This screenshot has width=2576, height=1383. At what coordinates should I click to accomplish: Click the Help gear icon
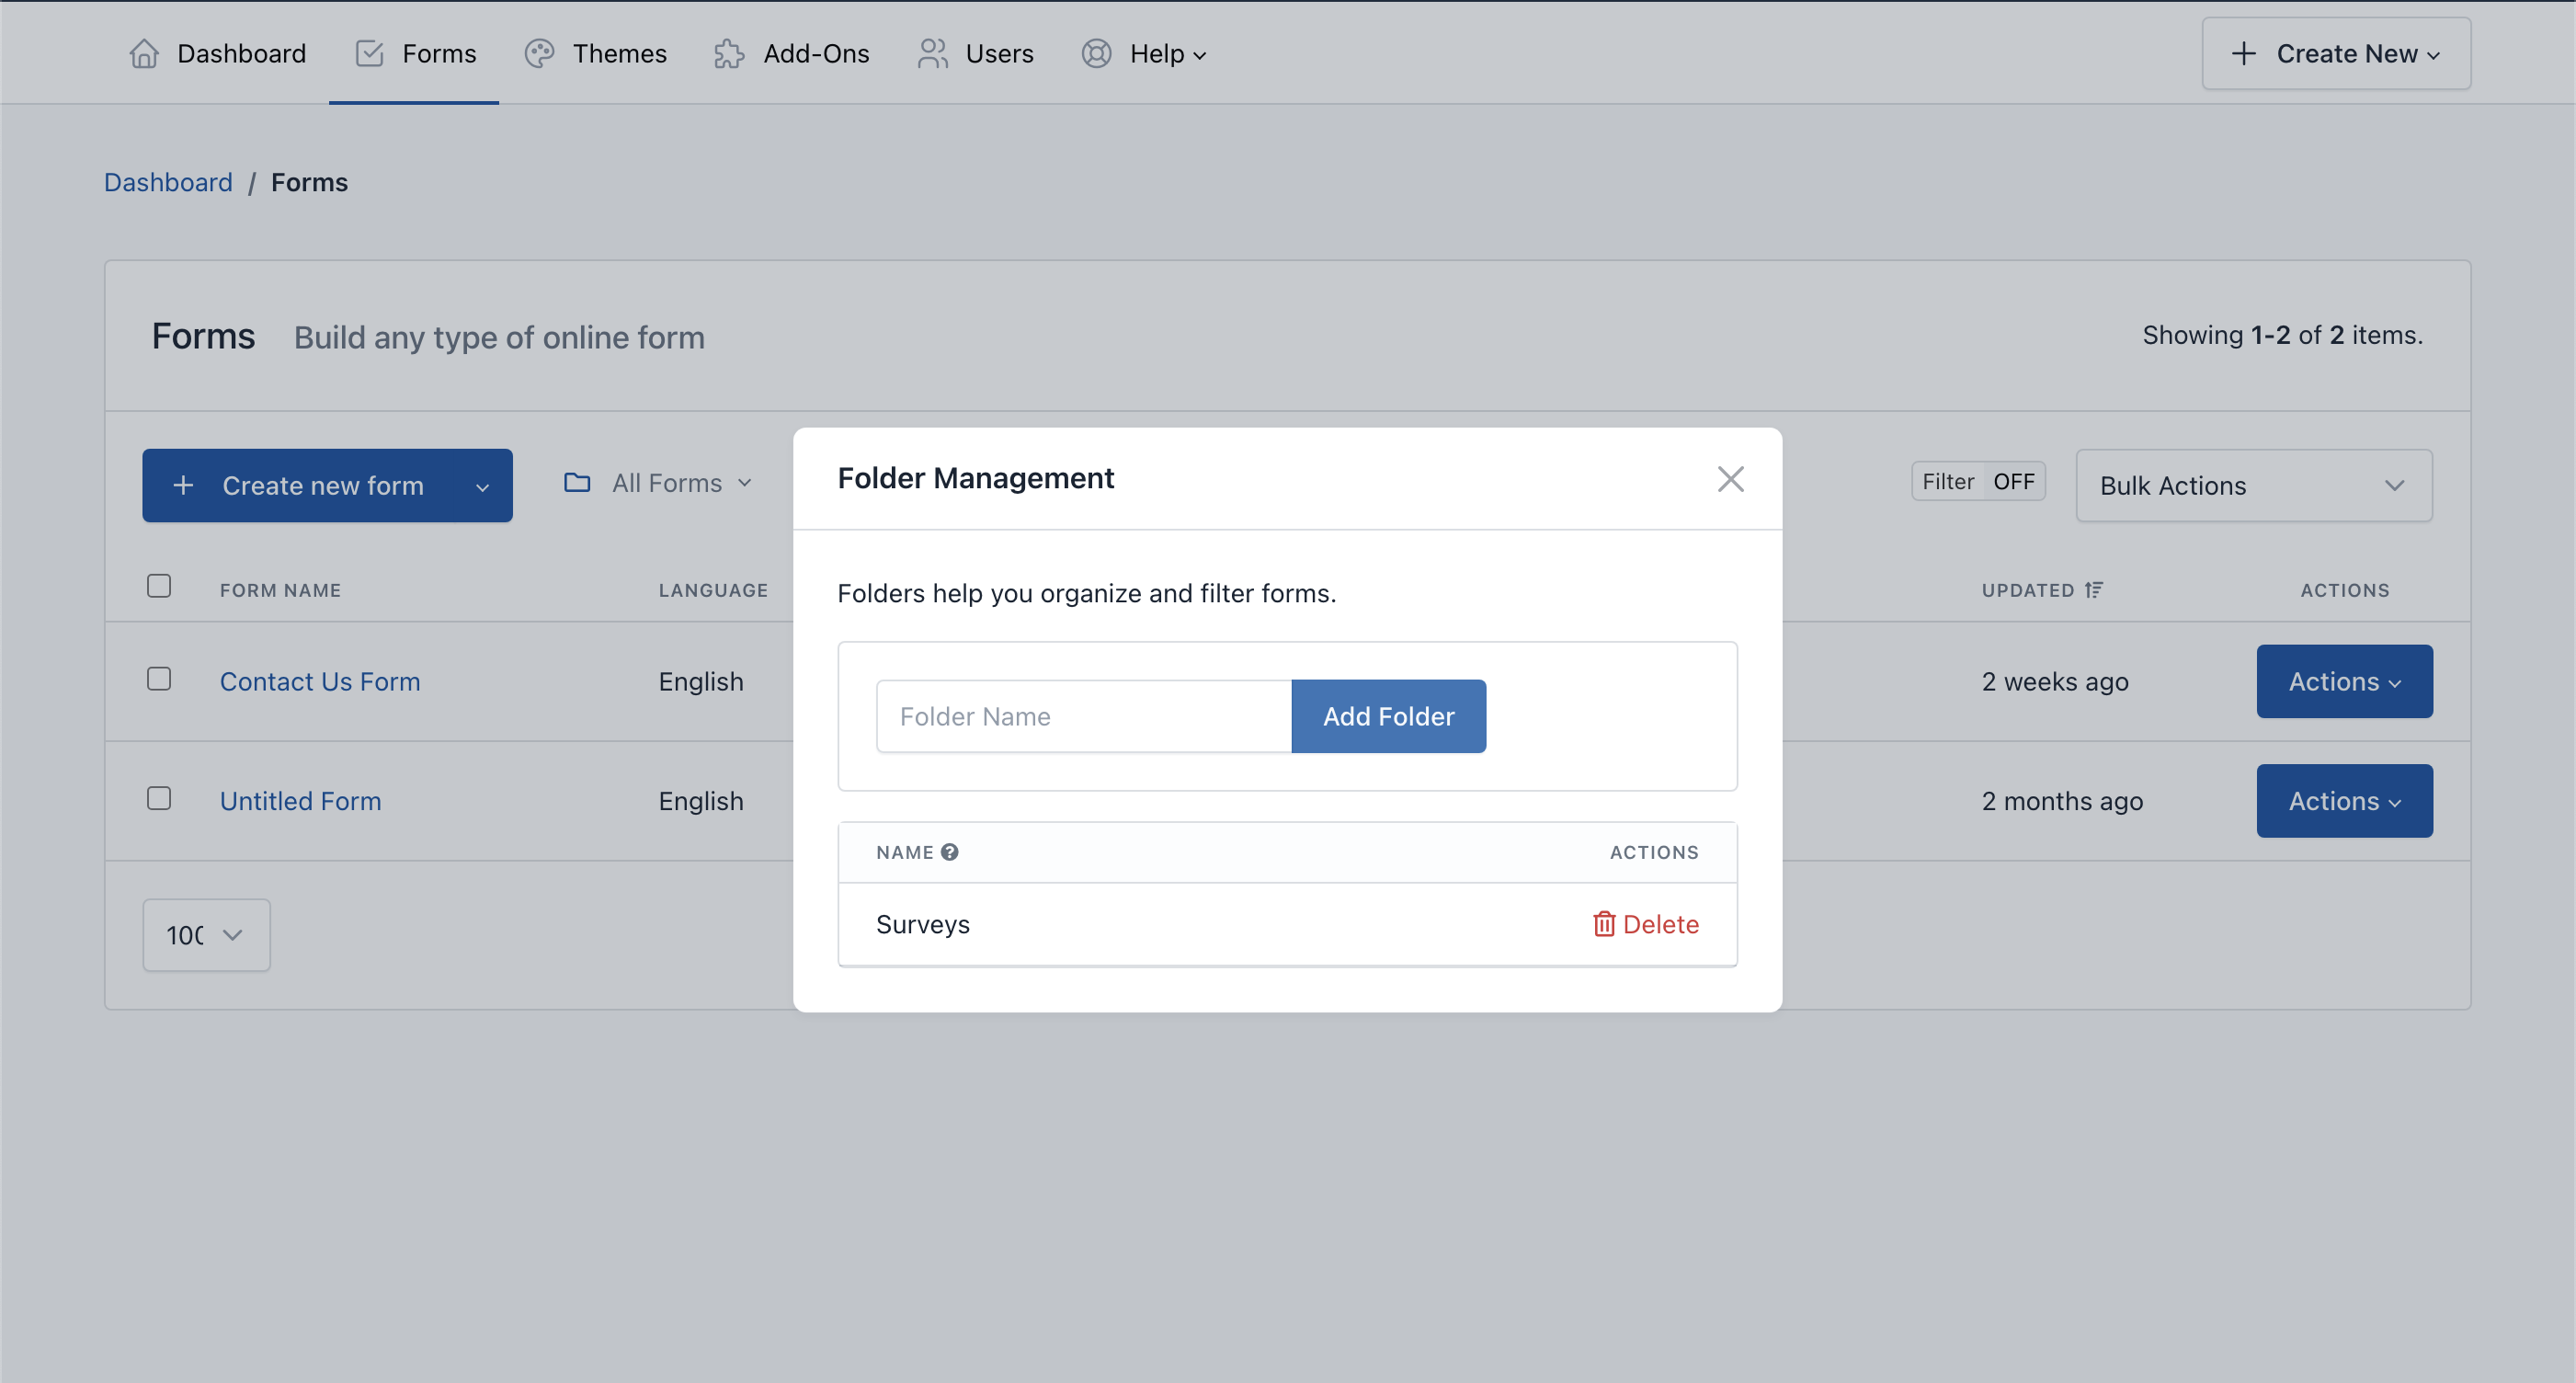tap(1097, 52)
